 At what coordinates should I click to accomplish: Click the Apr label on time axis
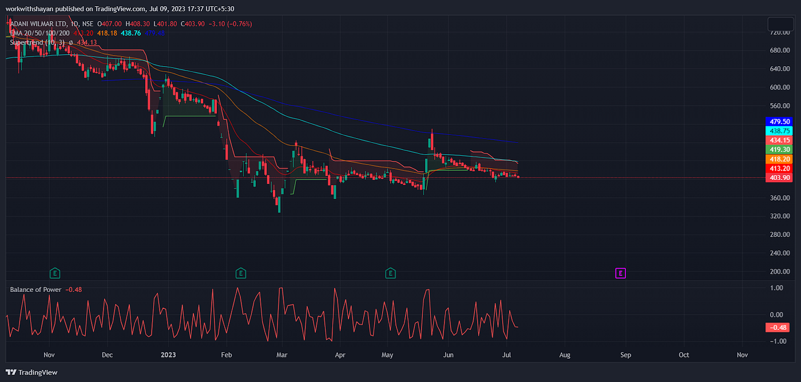[x=340, y=355]
